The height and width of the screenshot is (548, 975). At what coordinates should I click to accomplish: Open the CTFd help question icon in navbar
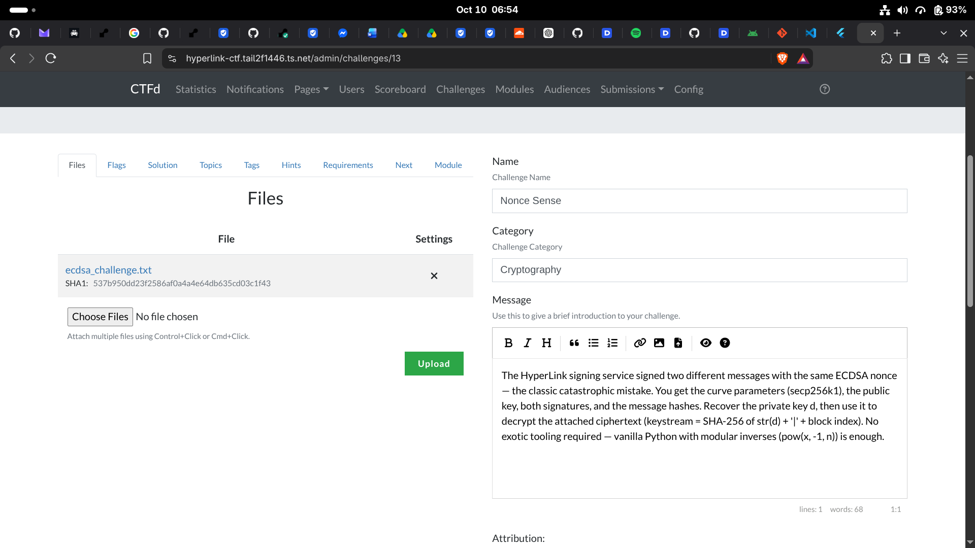click(825, 89)
